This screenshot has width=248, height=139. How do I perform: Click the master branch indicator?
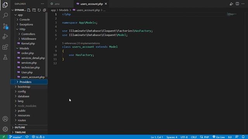[15, 137]
